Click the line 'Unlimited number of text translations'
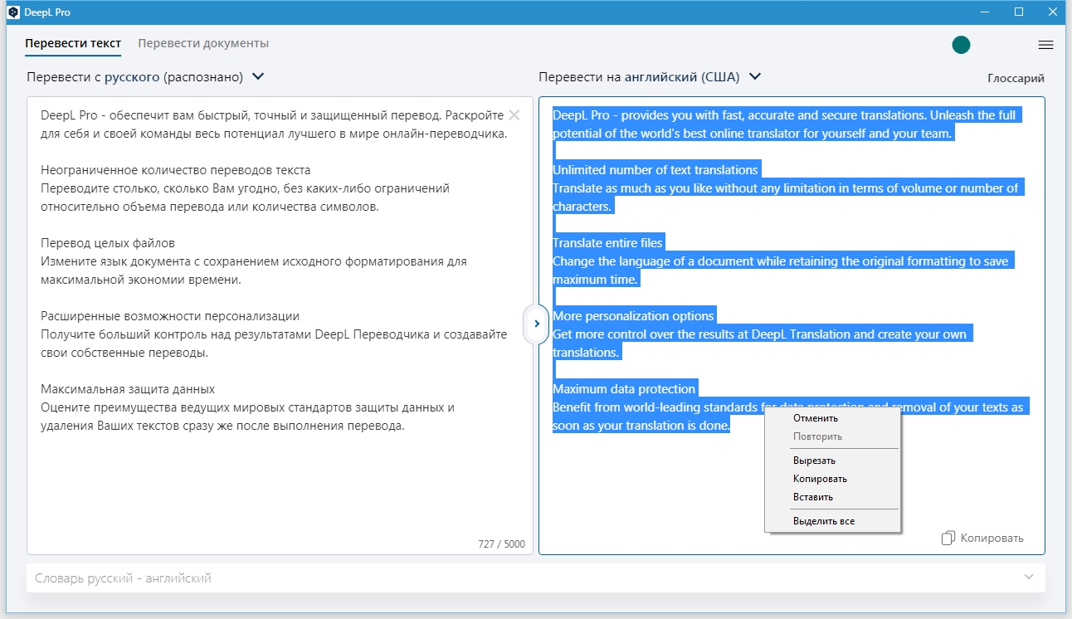The image size is (1072, 619). [655, 170]
